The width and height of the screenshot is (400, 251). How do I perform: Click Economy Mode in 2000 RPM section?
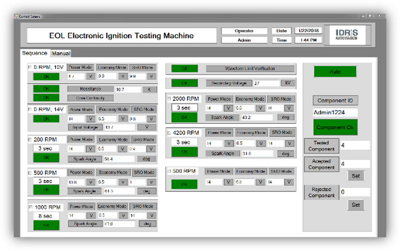click(250, 99)
